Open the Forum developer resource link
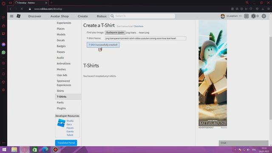The width and height of the screenshot is (272, 153). click(70, 128)
